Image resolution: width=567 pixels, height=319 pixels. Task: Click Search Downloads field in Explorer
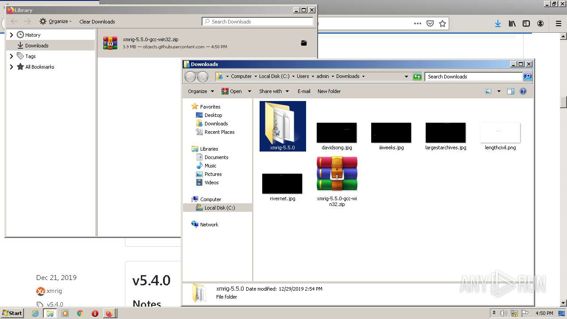473,77
